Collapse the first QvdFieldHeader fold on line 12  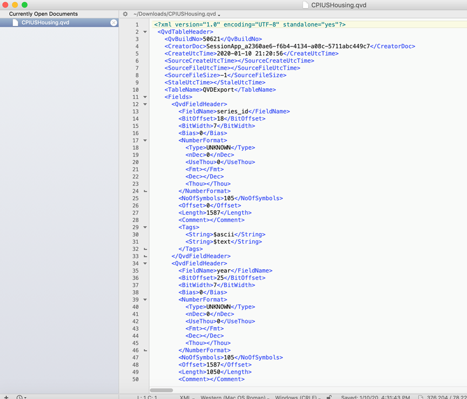(x=145, y=104)
